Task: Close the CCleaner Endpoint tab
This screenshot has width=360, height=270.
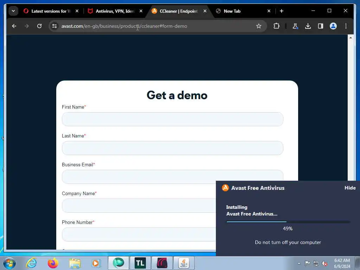Action: pyautogui.click(x=205, y=11)
